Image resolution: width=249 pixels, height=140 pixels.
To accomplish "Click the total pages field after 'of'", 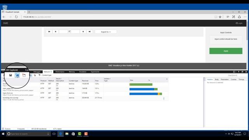I will (75, 31).
